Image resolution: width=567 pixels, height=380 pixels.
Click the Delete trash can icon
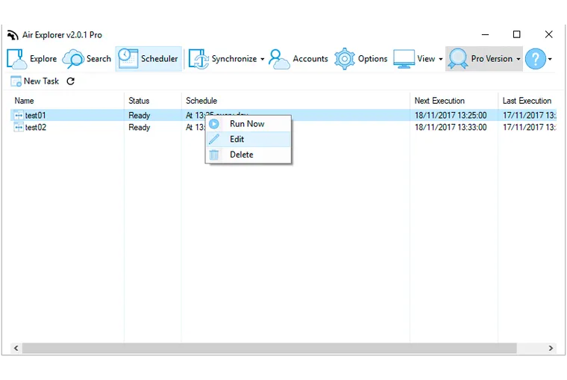(x=214, y=155)
